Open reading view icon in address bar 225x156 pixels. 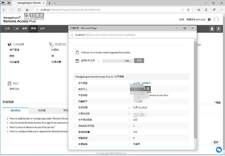tap(183, 10)
